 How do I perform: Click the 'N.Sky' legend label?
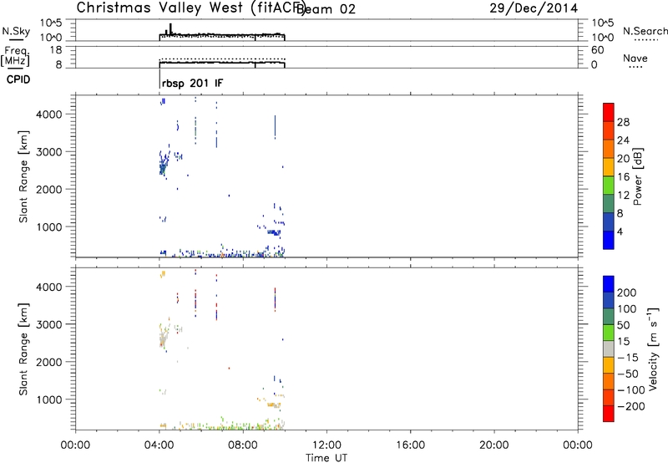tap(16, 31)
